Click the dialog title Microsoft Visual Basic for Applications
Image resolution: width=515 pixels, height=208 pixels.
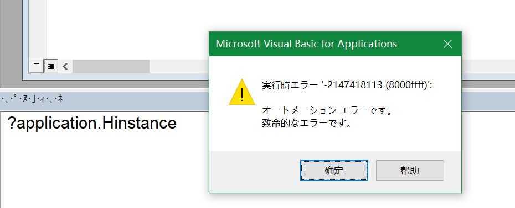(x=306, y=44)
